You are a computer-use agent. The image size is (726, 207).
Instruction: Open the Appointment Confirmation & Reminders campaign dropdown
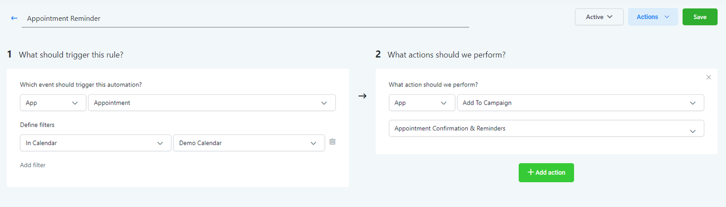tap(546, 129)
